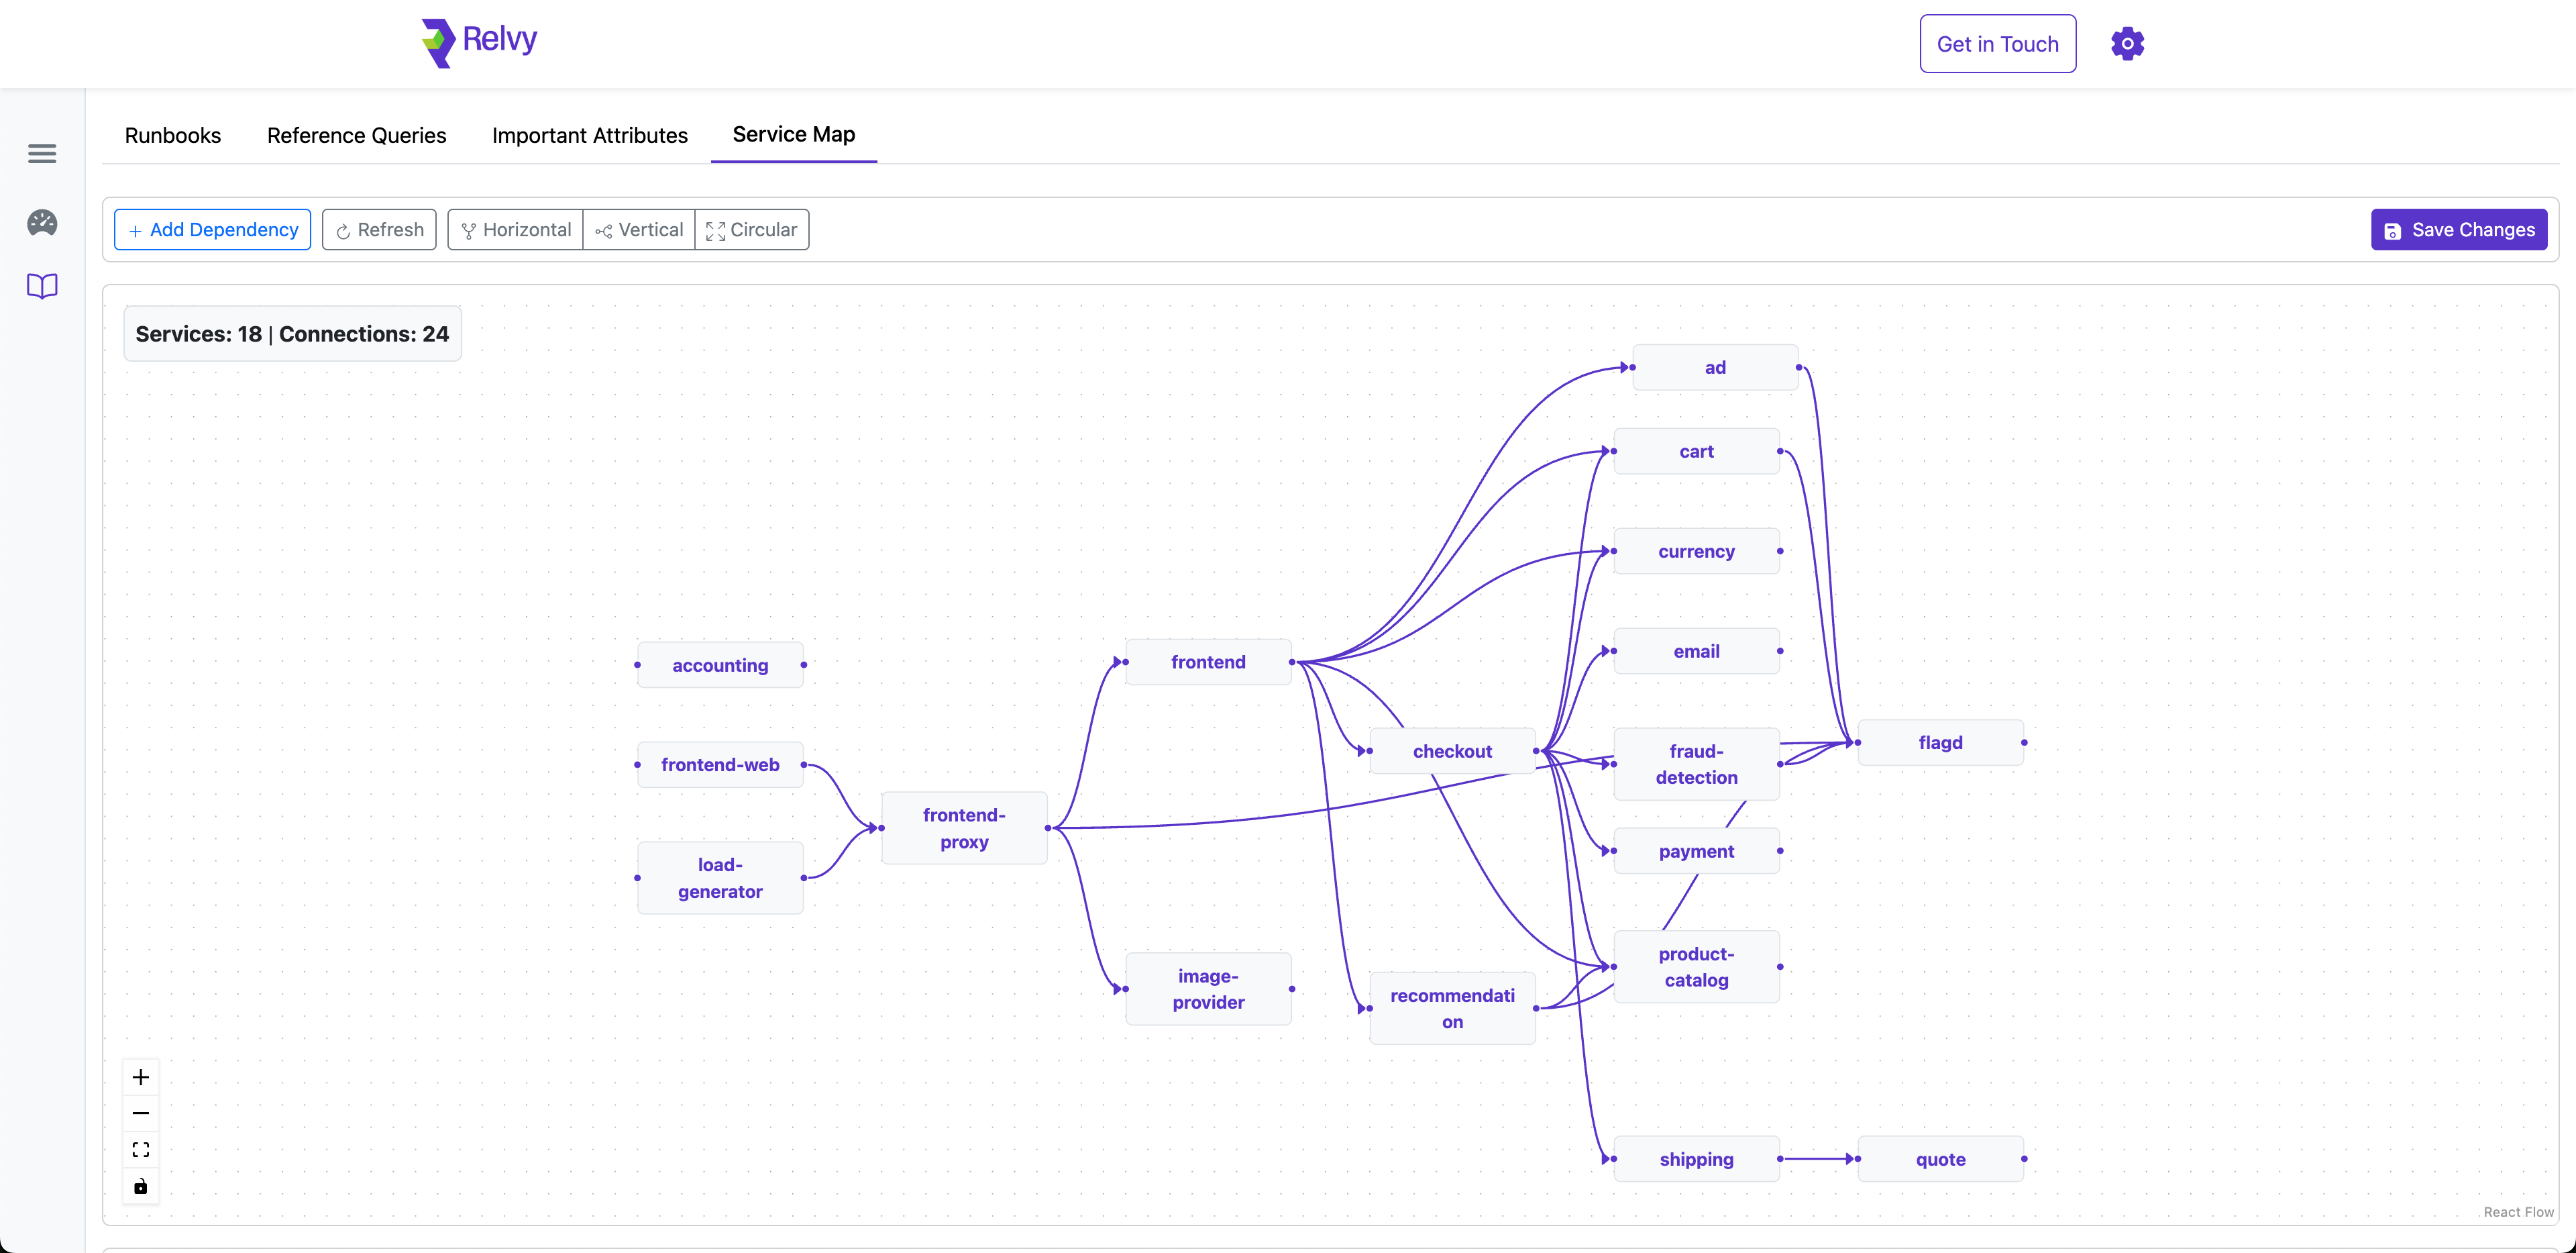The width and height of the screenshot is (2576, 1253).
Task: Switch layout to Vertical
Action: click(x=639, y=229)
